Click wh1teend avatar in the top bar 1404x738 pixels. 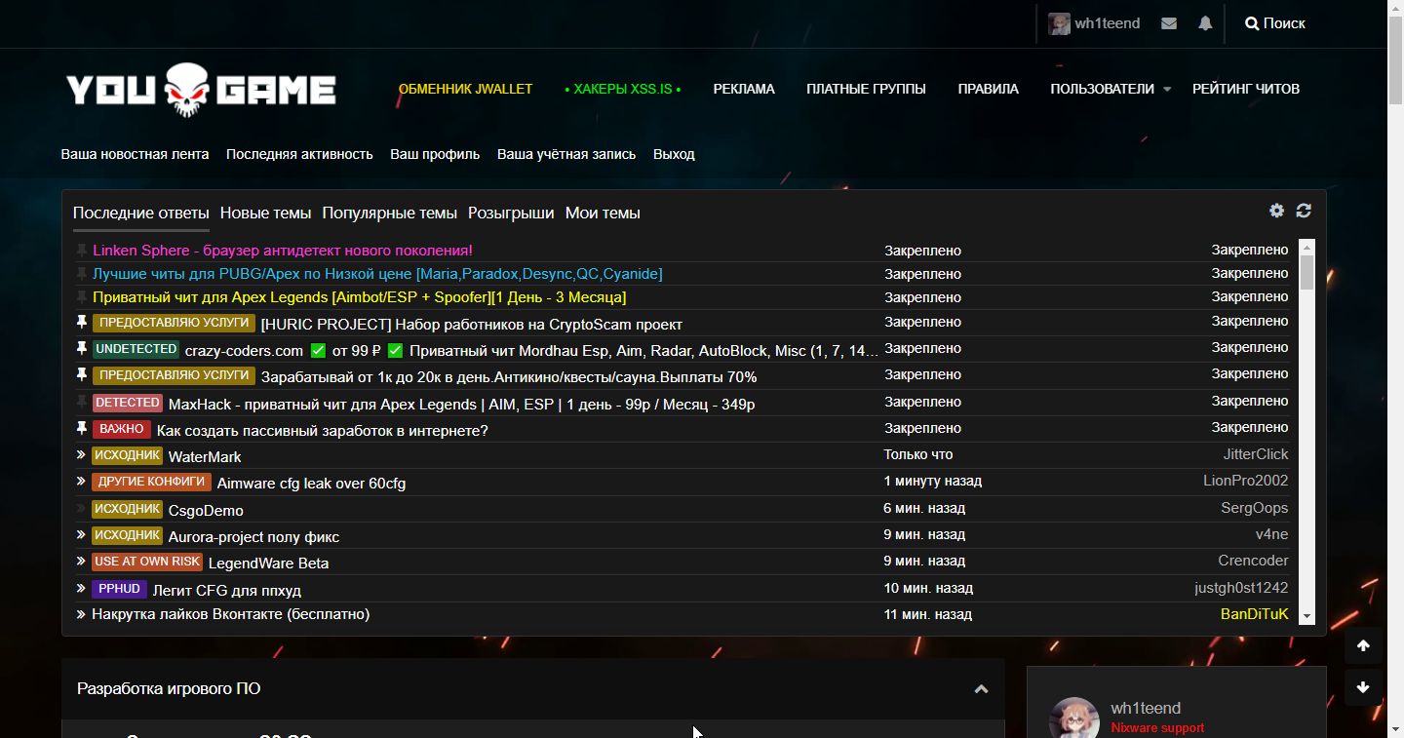tap(1059, 23)
